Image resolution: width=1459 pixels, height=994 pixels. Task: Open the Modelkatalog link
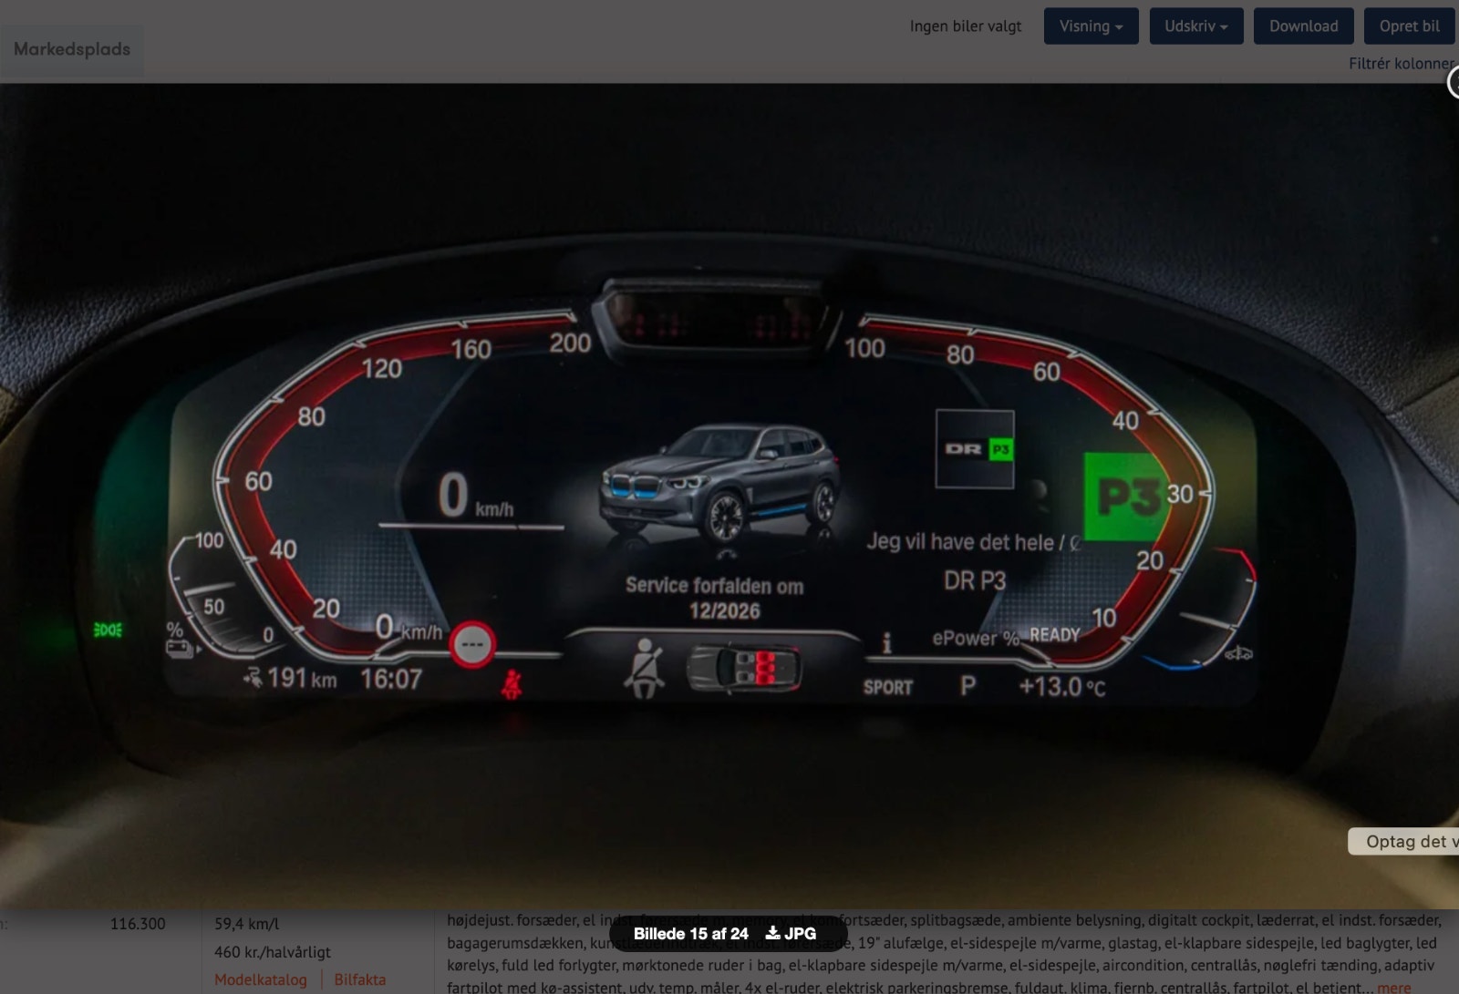261,979
